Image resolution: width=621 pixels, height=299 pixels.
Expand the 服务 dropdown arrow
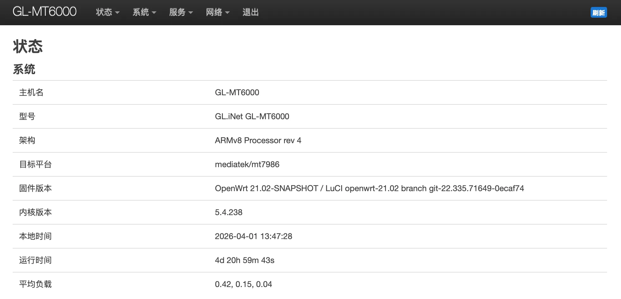(191, 13)
